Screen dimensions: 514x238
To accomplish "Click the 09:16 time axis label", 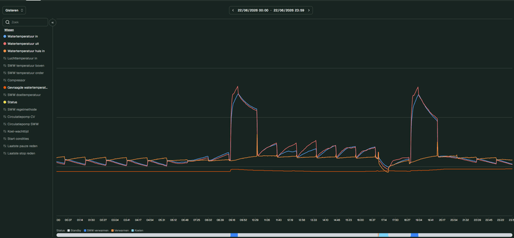I will (232, 220).
